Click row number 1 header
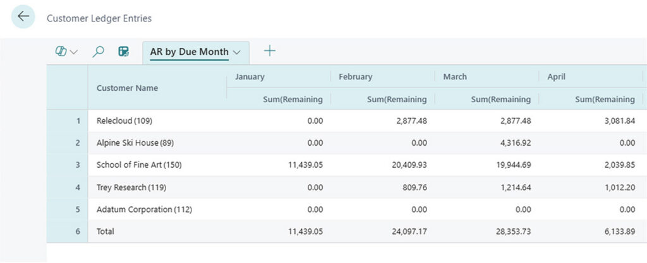 point(67,121)
